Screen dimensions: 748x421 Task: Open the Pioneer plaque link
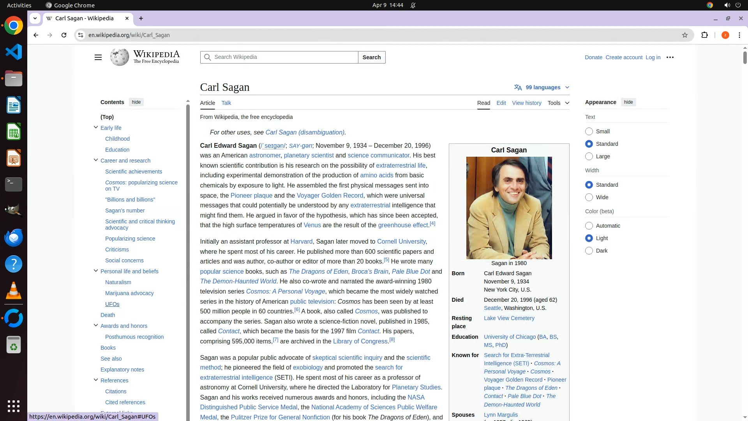[251, 195]
